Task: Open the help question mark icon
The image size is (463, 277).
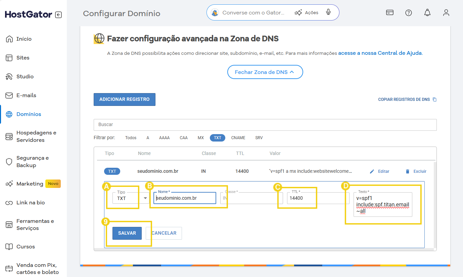Action: 408,13
